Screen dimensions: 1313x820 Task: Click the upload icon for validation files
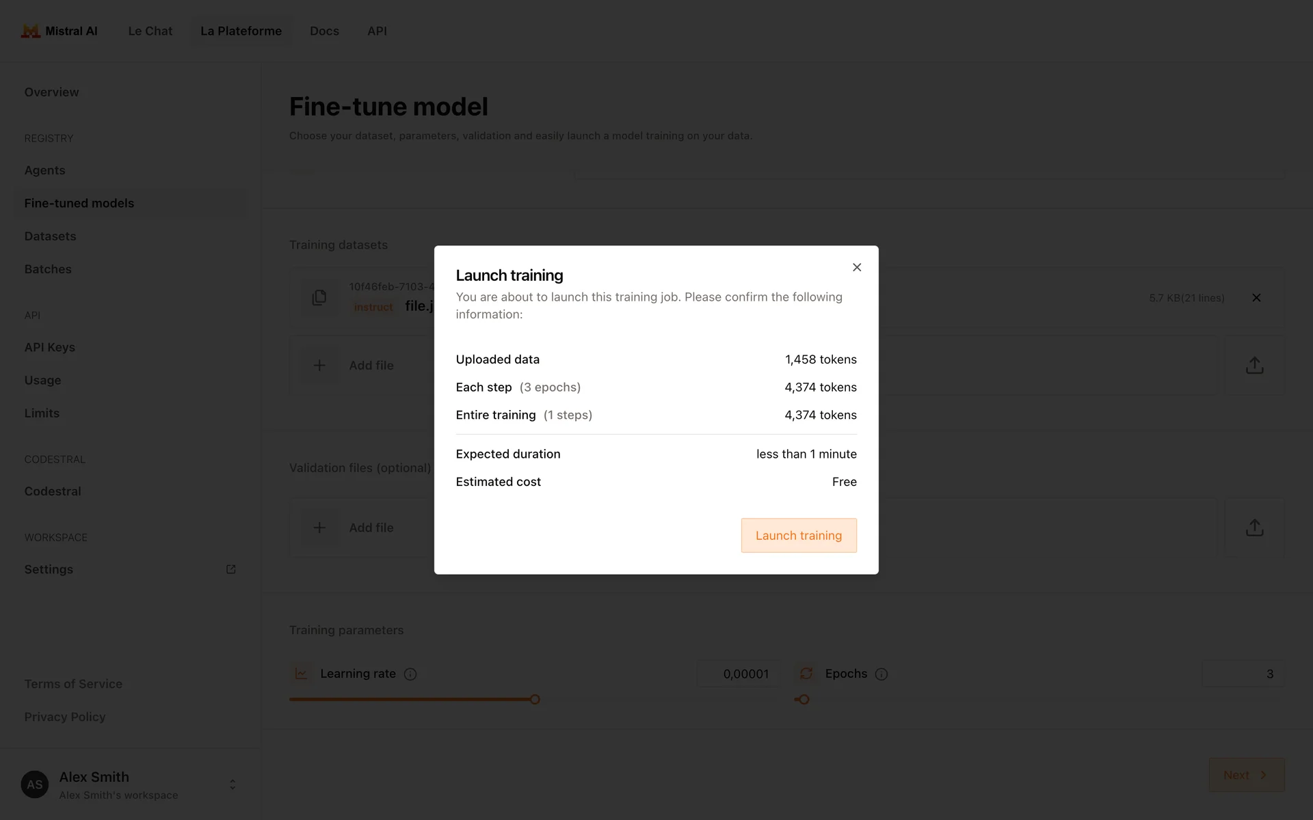1254,528
